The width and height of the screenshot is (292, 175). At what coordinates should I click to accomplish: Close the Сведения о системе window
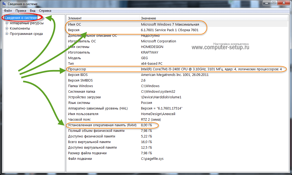click(x=284, y=3)
